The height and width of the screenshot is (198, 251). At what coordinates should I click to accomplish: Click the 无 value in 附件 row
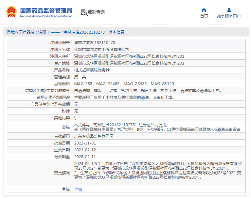[76, 111]
